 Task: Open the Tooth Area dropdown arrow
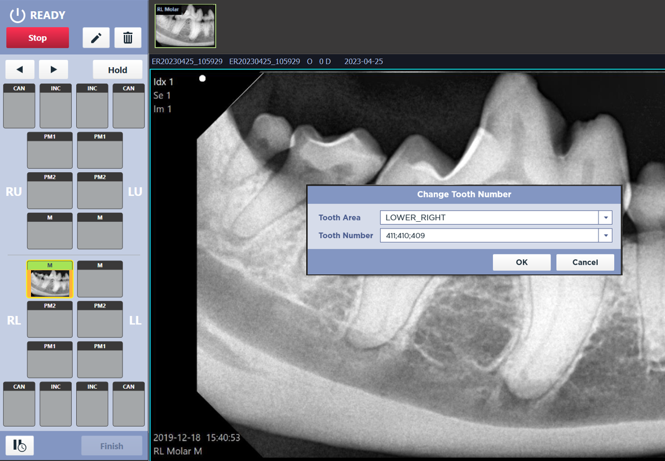605,218
